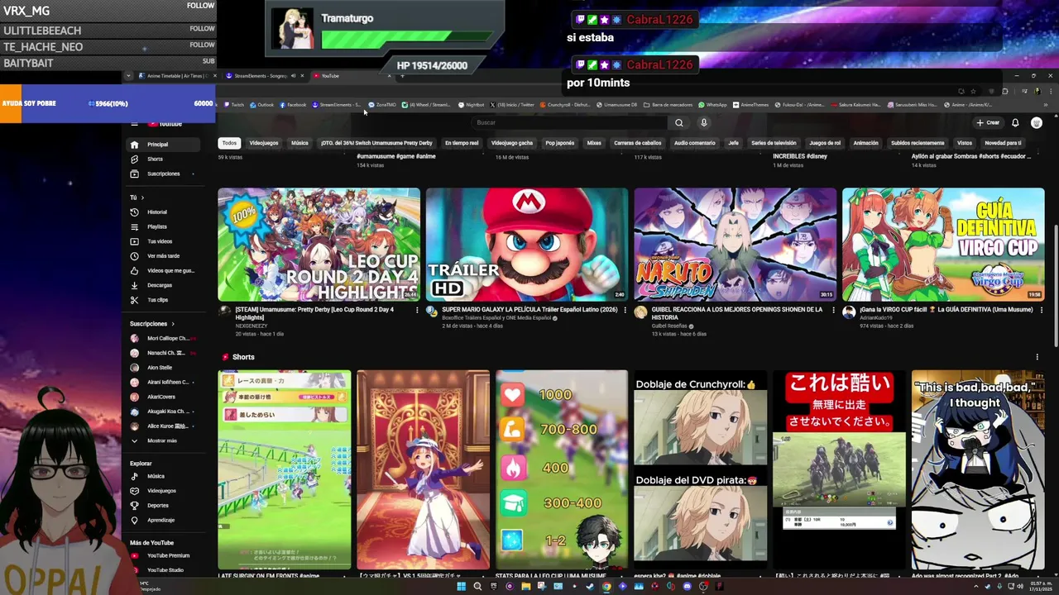Open Chrome tab search dropdown arrow
The width and height of the screenshot is (1059, 595).
coord(128,76)
